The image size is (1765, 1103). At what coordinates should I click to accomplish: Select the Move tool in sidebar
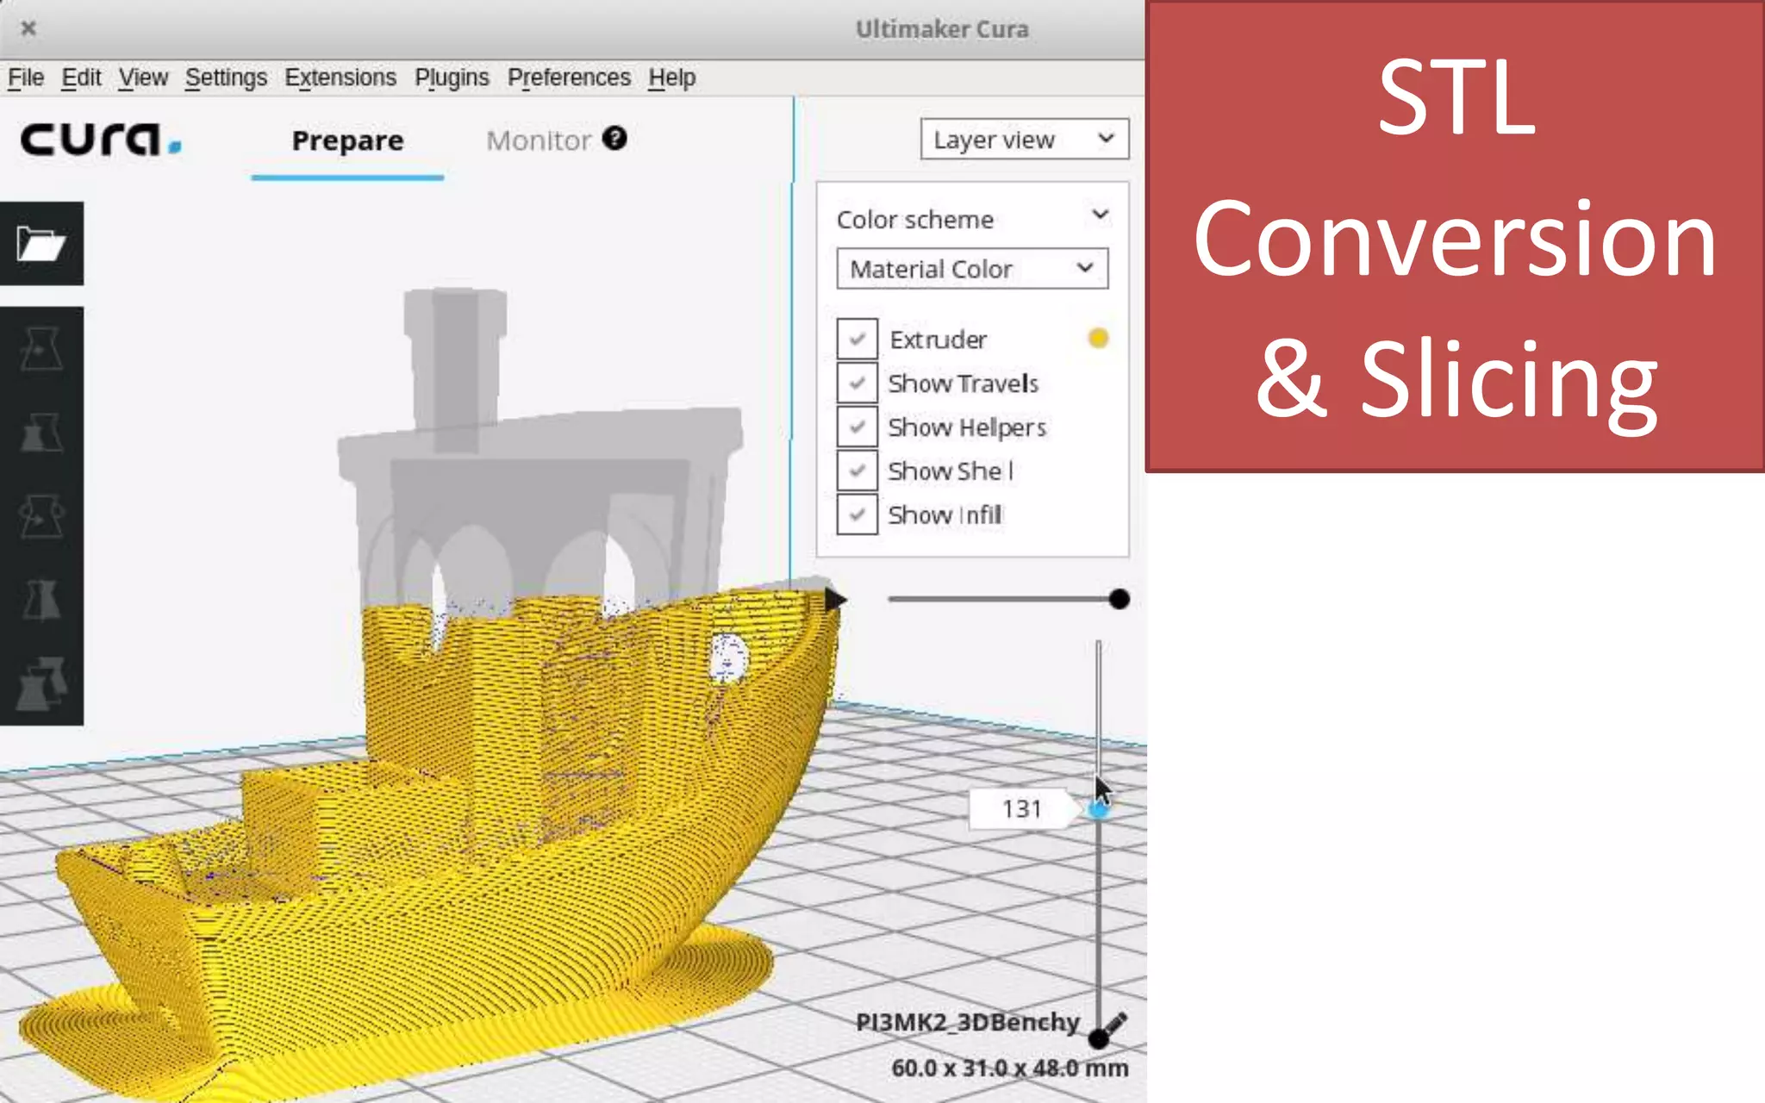tap(41, 349)
